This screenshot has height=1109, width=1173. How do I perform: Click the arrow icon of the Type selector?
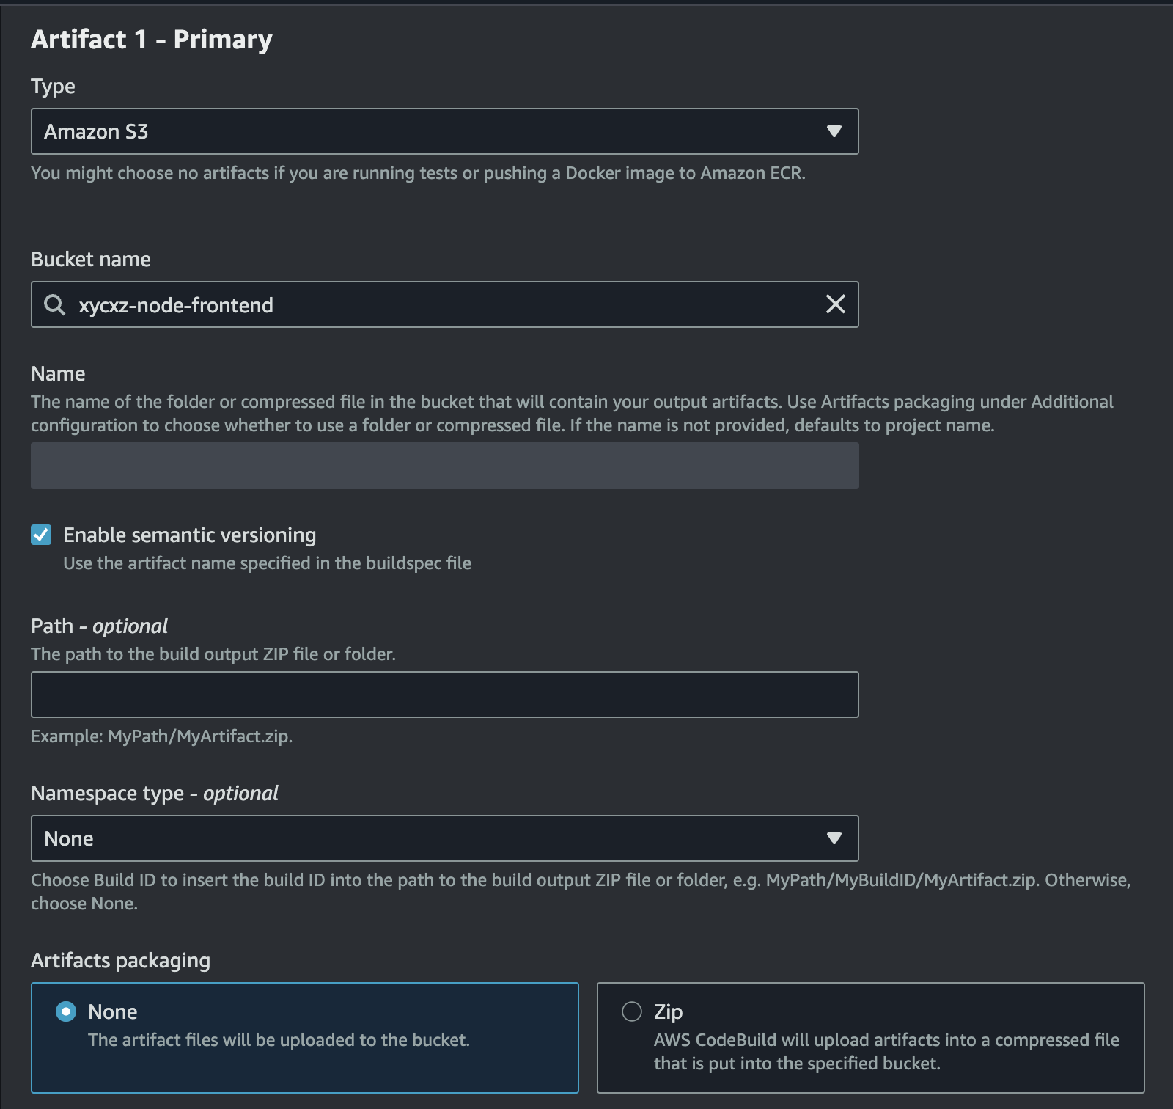[834, 131]
